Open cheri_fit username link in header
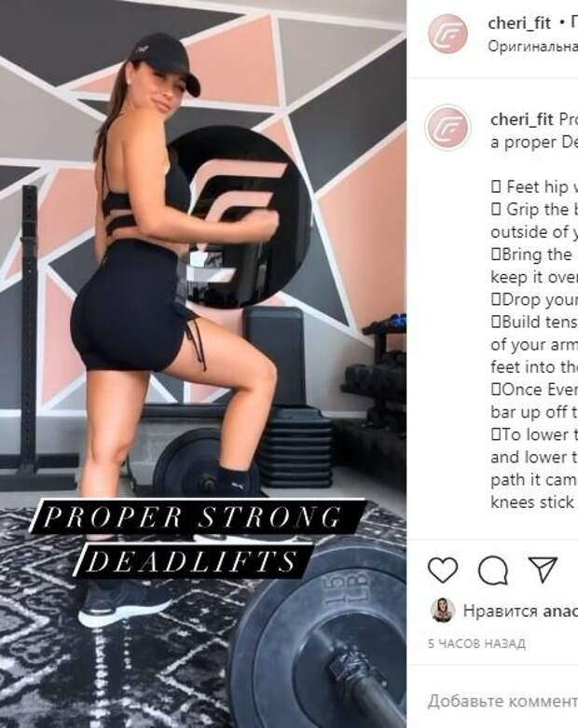This screenshot has width=578, height=728. (x=519, y=22)
